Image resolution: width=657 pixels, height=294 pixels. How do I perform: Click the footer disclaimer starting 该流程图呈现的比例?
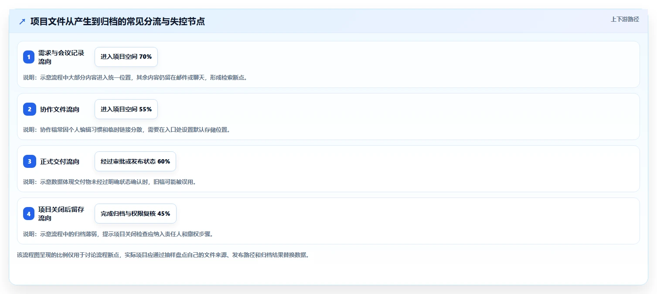[163, 255]
